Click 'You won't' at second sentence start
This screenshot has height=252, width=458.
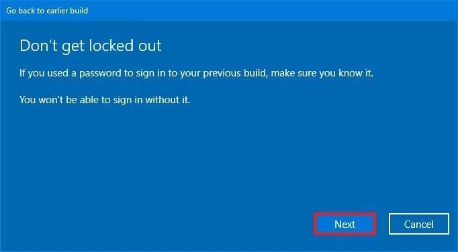39,100
